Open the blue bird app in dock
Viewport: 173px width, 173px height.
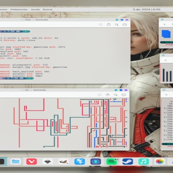coord(80,162)
